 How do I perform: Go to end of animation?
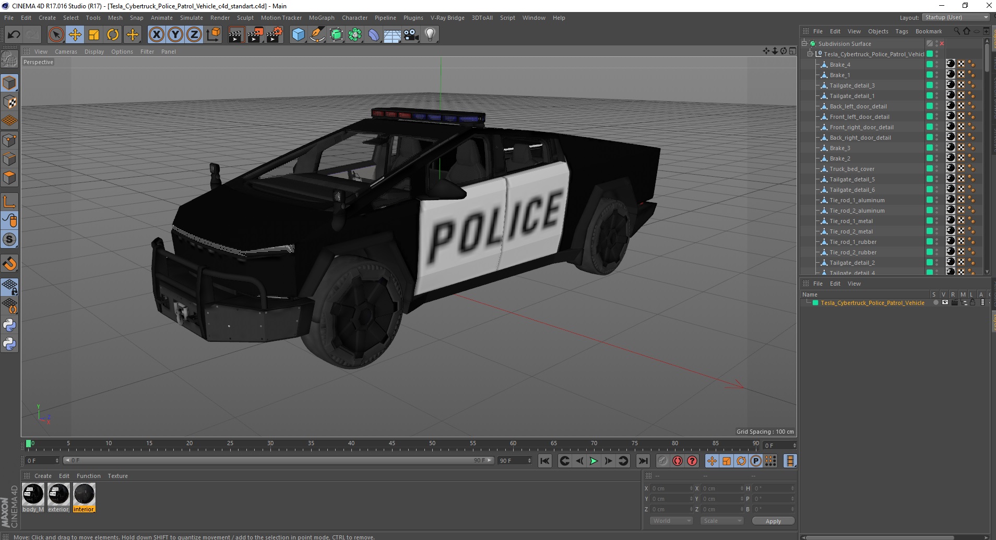(643, 461)
